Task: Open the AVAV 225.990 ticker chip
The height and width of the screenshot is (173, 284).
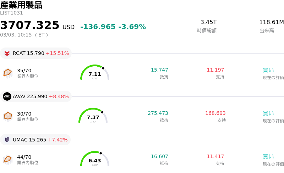Action: (36, 96)
